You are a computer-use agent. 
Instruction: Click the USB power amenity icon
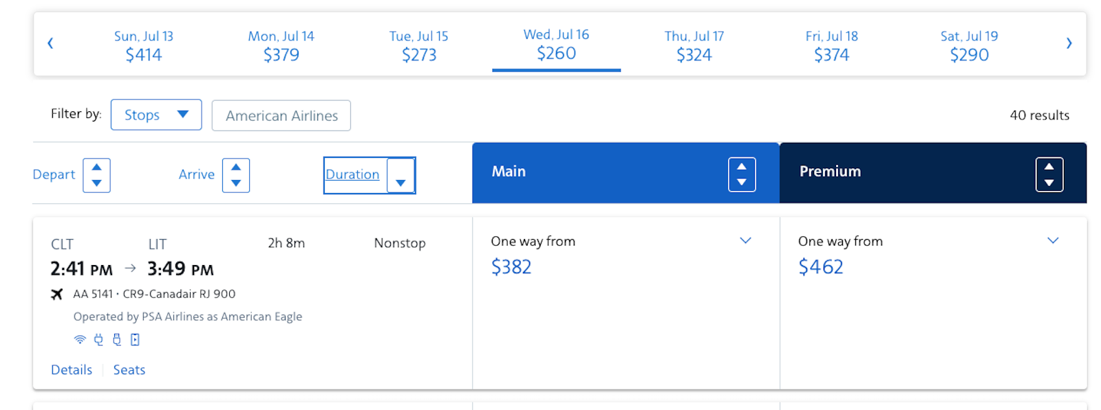[x=117, y=339]
